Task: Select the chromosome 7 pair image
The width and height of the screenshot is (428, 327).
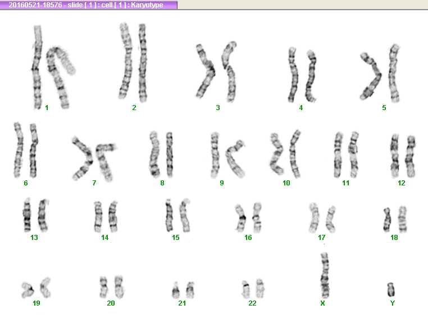Action: point(94,158)
